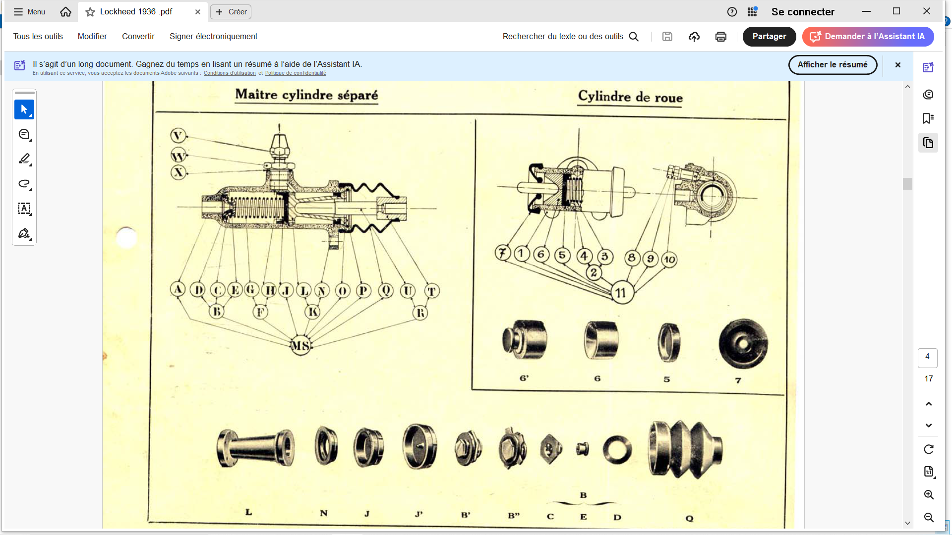
Task: Rotate the page view clockwise
Action: click(x=928, y=449)
